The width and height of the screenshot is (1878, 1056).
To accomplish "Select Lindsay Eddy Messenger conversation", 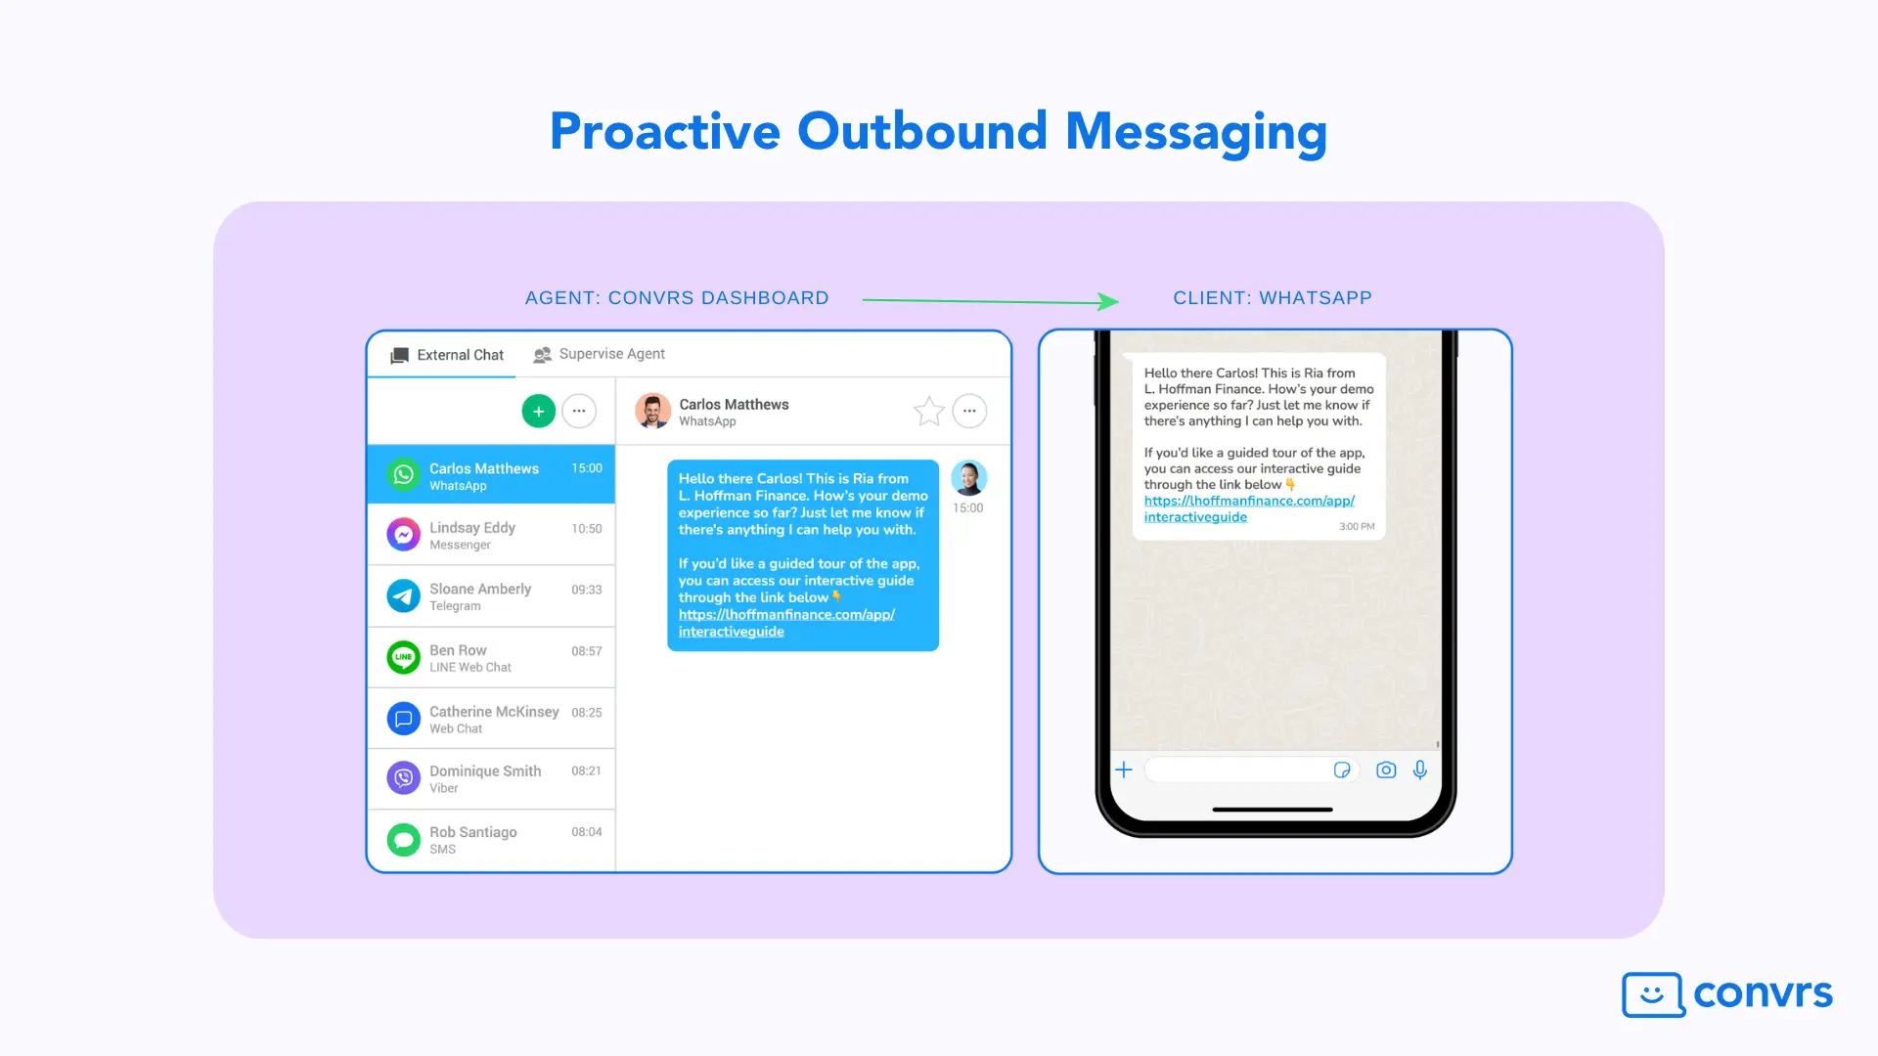I will pyautogui.click(x=489, y=534).
